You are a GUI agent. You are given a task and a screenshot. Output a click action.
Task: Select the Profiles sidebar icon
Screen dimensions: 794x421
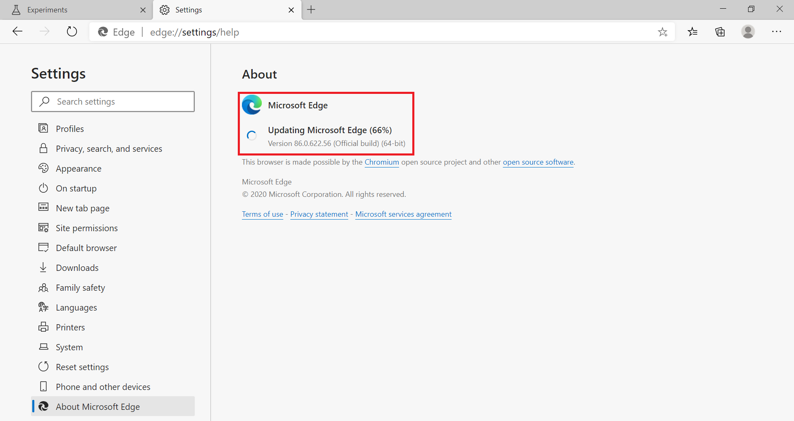point(43,128)
